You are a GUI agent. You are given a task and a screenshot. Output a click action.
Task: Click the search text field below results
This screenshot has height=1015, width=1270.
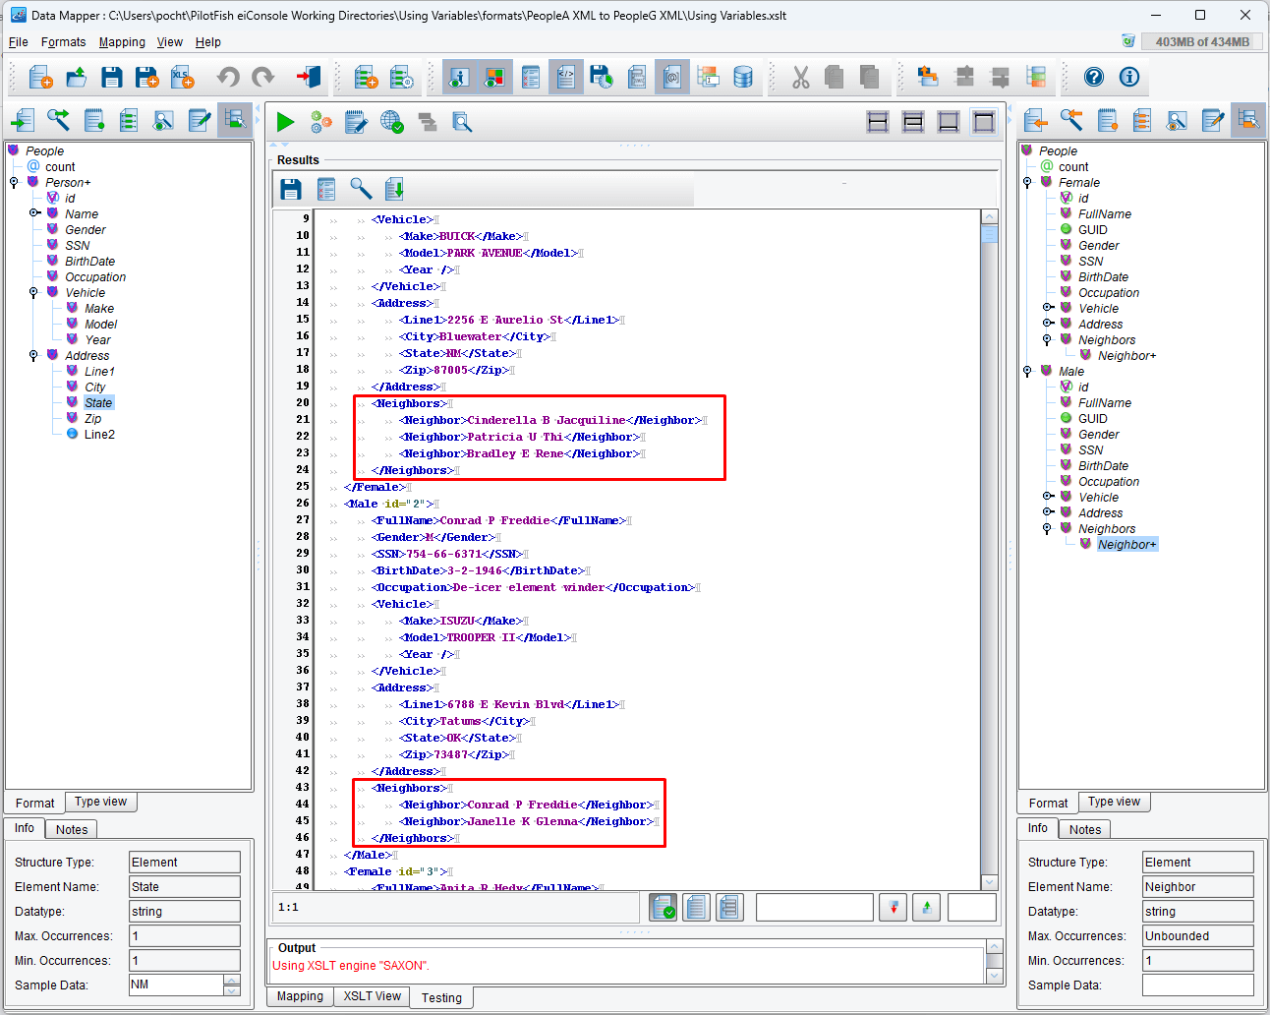(814, 907)
